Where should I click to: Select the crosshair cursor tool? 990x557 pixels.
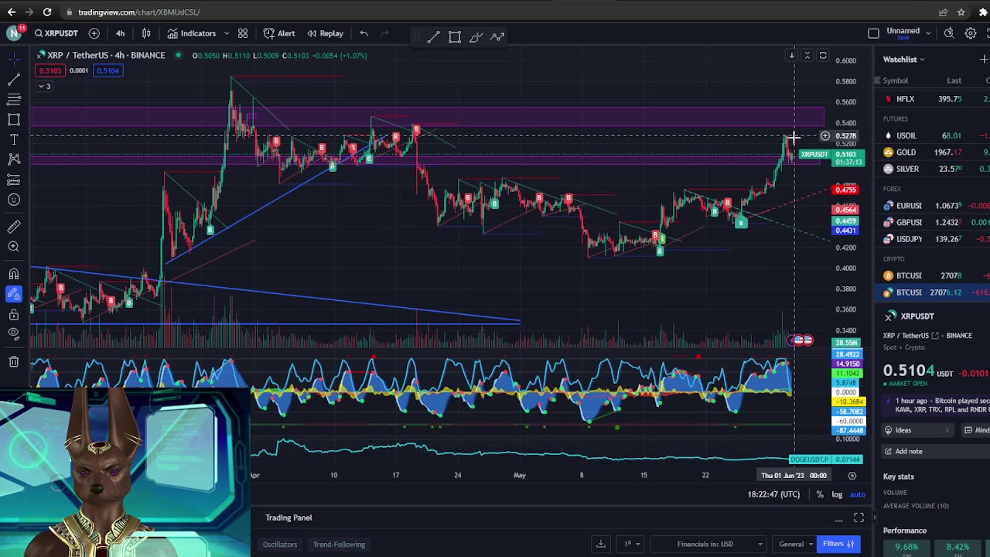pos(14,59)
